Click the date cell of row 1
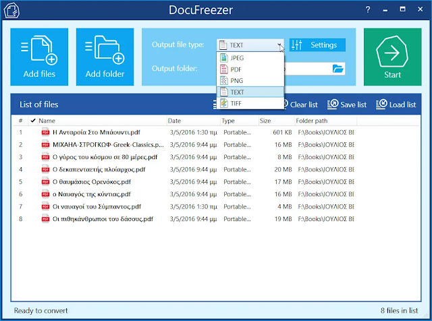This screenshot has height=321, width=432. coord(194,132)
